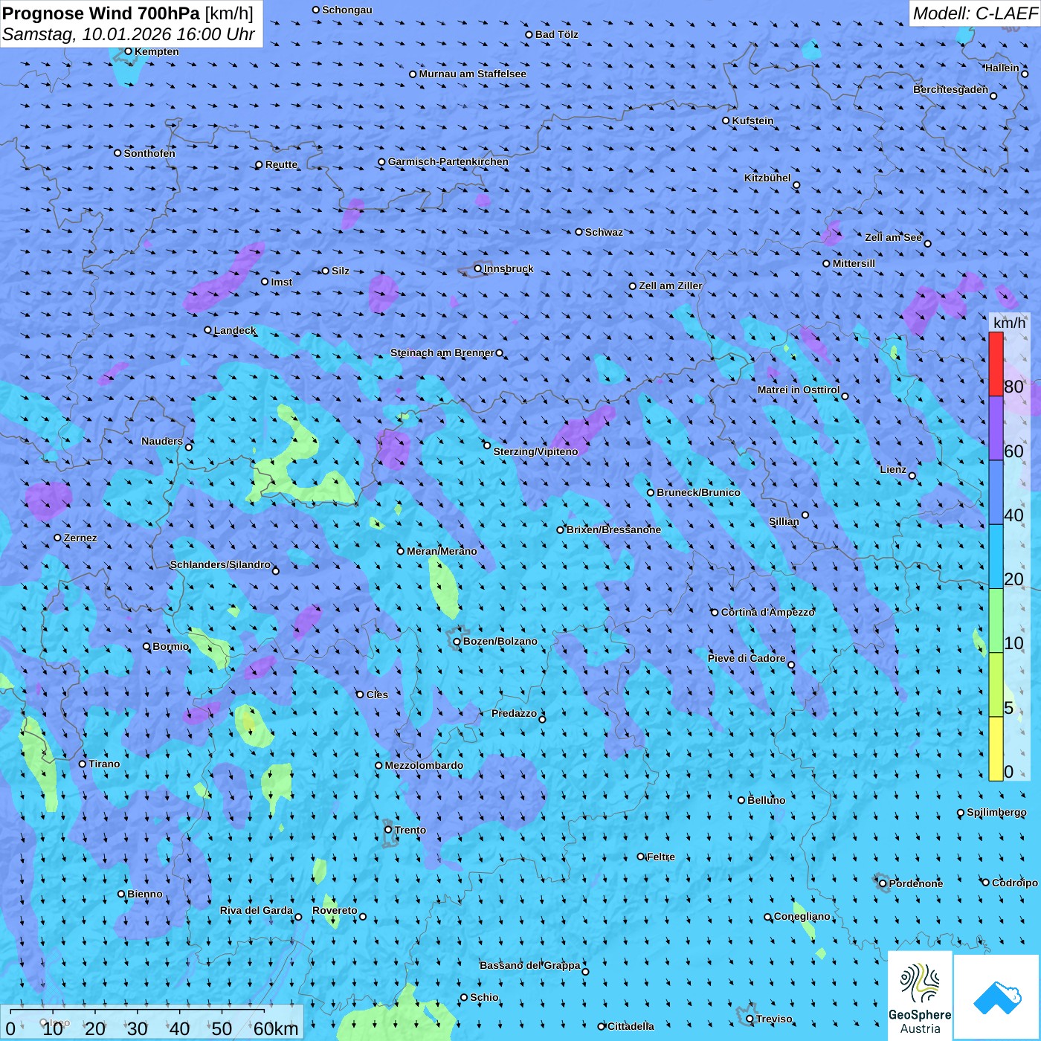Click the 'Cittadella' label
1041x1041 pixels.
pyautogui.click(x=631, y=1026)
